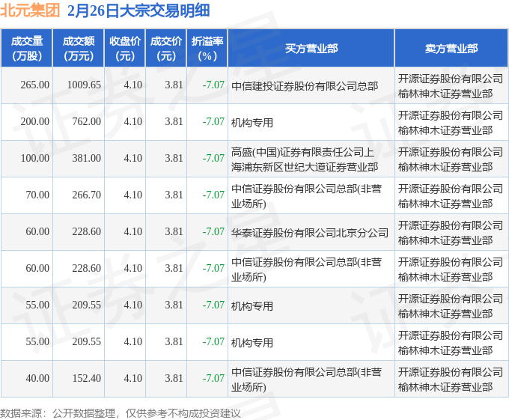Image resolution: width=509 pixels, height=420 pixels.
Task: Click the 2月26日大宗交易明细 heading
Action: [138, 10]
